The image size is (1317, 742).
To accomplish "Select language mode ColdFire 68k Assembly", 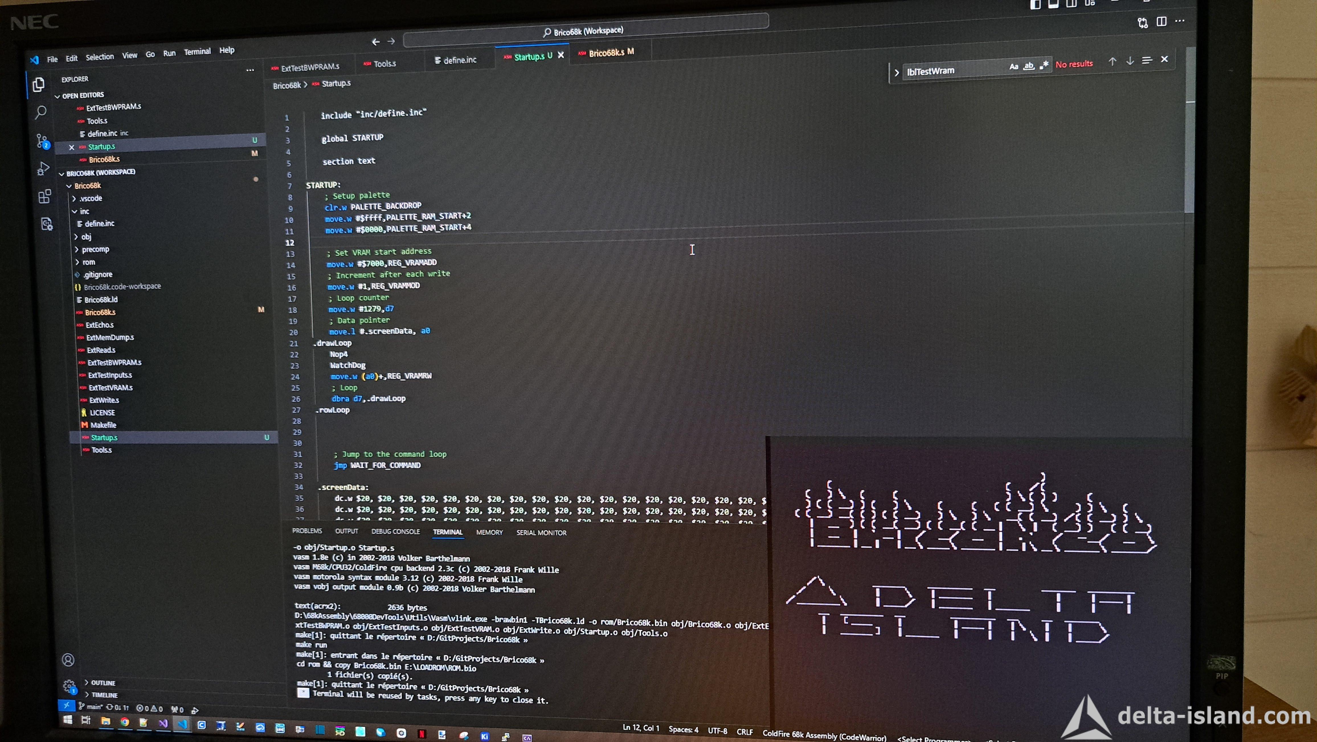I will (824, 735).
